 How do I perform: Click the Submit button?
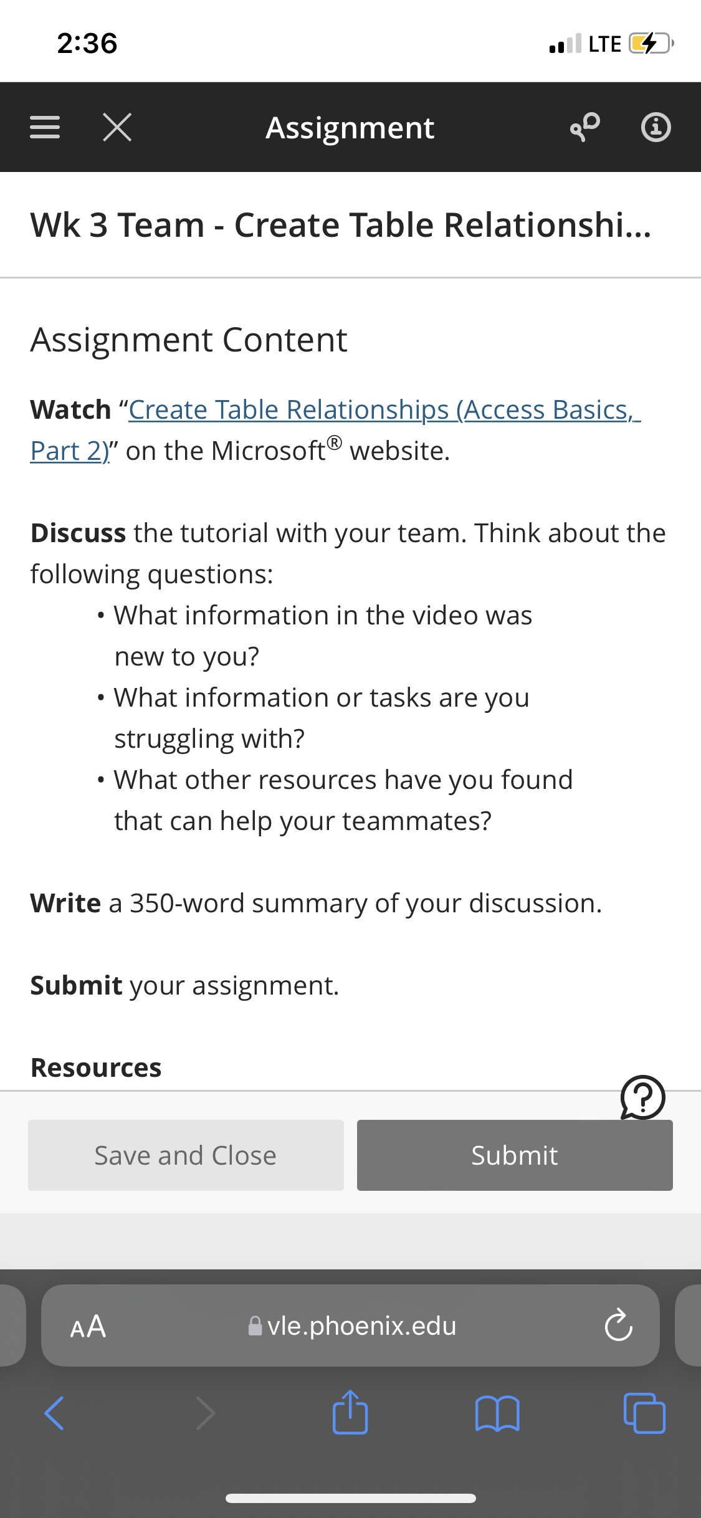pyautogui.click(x=515, y=1155)
